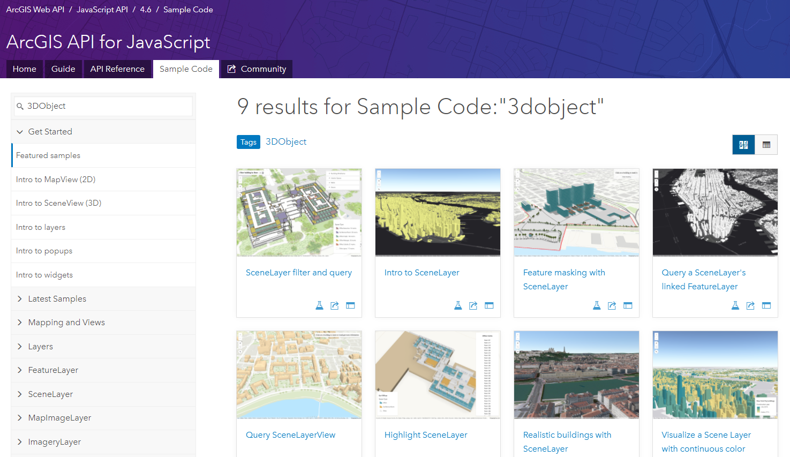Open the Highlight SceneLayer sample link
This screenshot has height=457, width=790.
pos(426,435)
